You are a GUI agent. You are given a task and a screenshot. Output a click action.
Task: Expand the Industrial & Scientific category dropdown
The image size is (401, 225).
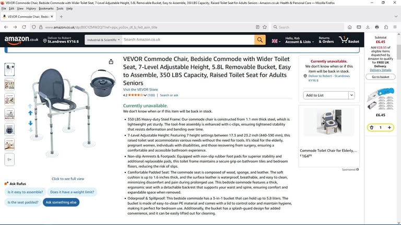tap(103, 40)
